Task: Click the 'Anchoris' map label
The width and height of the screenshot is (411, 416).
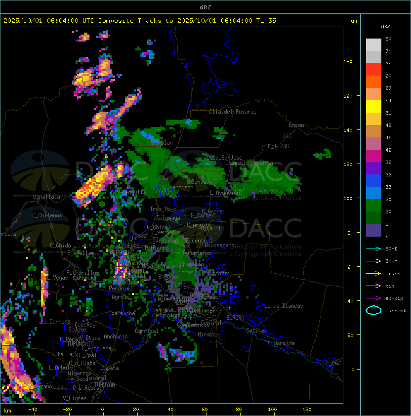Action: click(116, 336)
